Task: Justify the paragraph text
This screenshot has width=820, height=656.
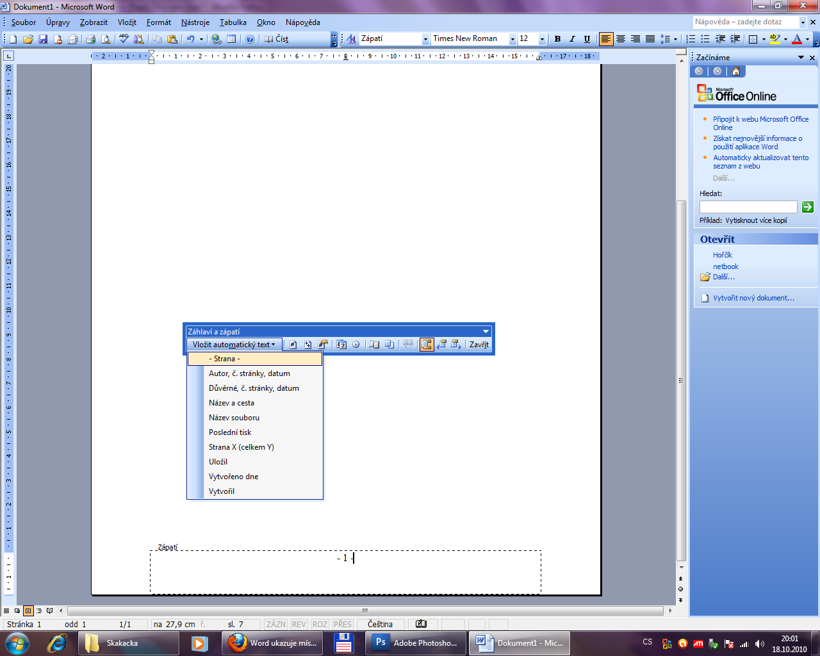Action: (x=650, y=39)
